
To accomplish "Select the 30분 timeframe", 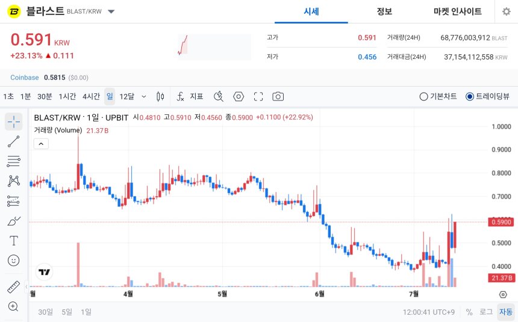I will pos(45,96).
